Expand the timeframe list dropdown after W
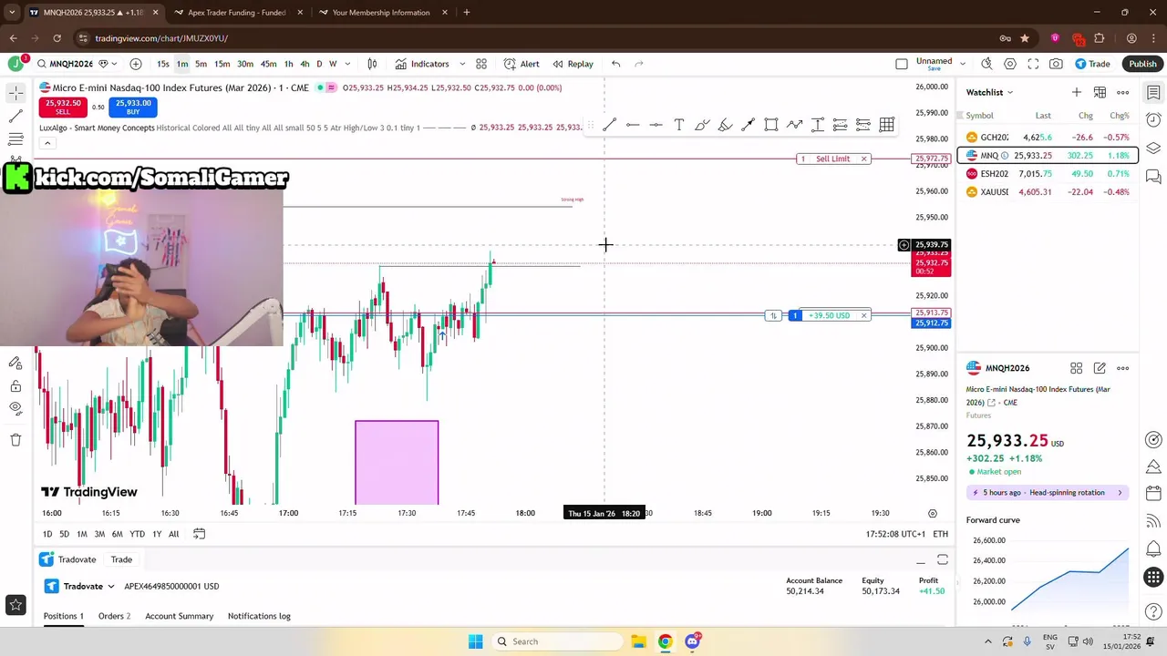This screenshot has height=656, width=1167. [346, 64]
